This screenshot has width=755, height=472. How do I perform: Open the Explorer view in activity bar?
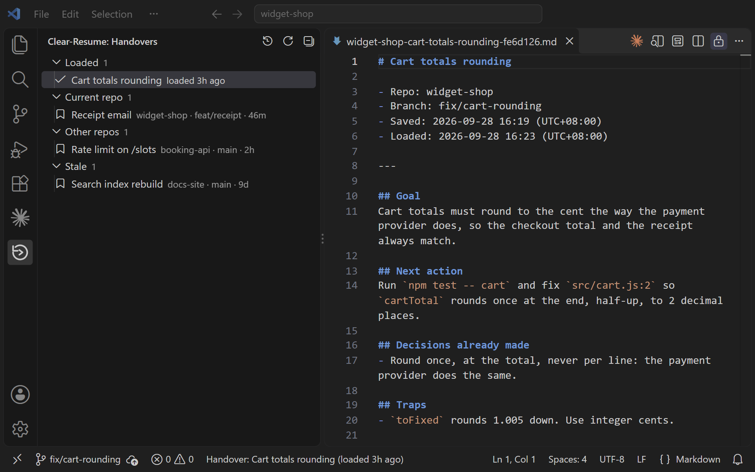click(20, 45)
